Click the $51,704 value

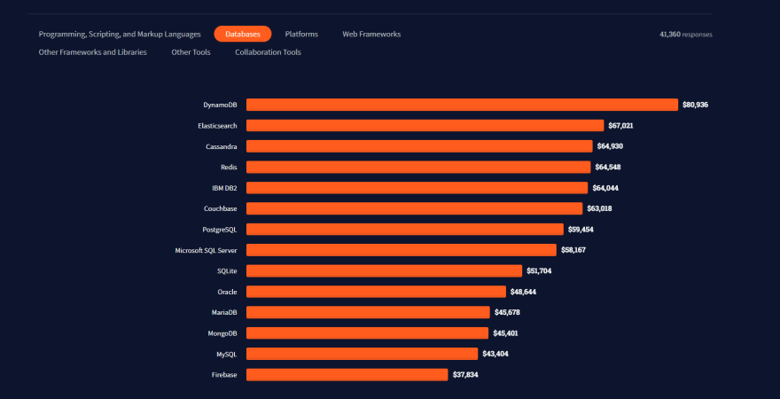pos(539,271)
